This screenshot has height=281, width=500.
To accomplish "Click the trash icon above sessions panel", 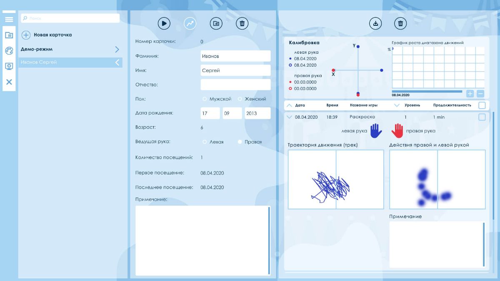I will [x=400, y=24].
